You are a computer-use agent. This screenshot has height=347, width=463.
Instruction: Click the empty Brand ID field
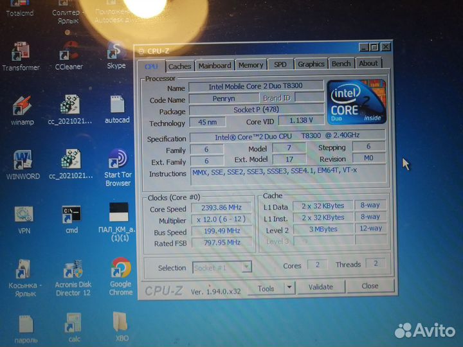coord(309,97)
